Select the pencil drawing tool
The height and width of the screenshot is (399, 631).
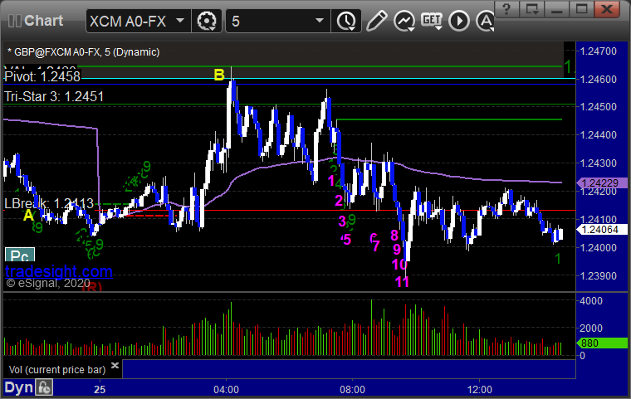click(x=377, y=21)
